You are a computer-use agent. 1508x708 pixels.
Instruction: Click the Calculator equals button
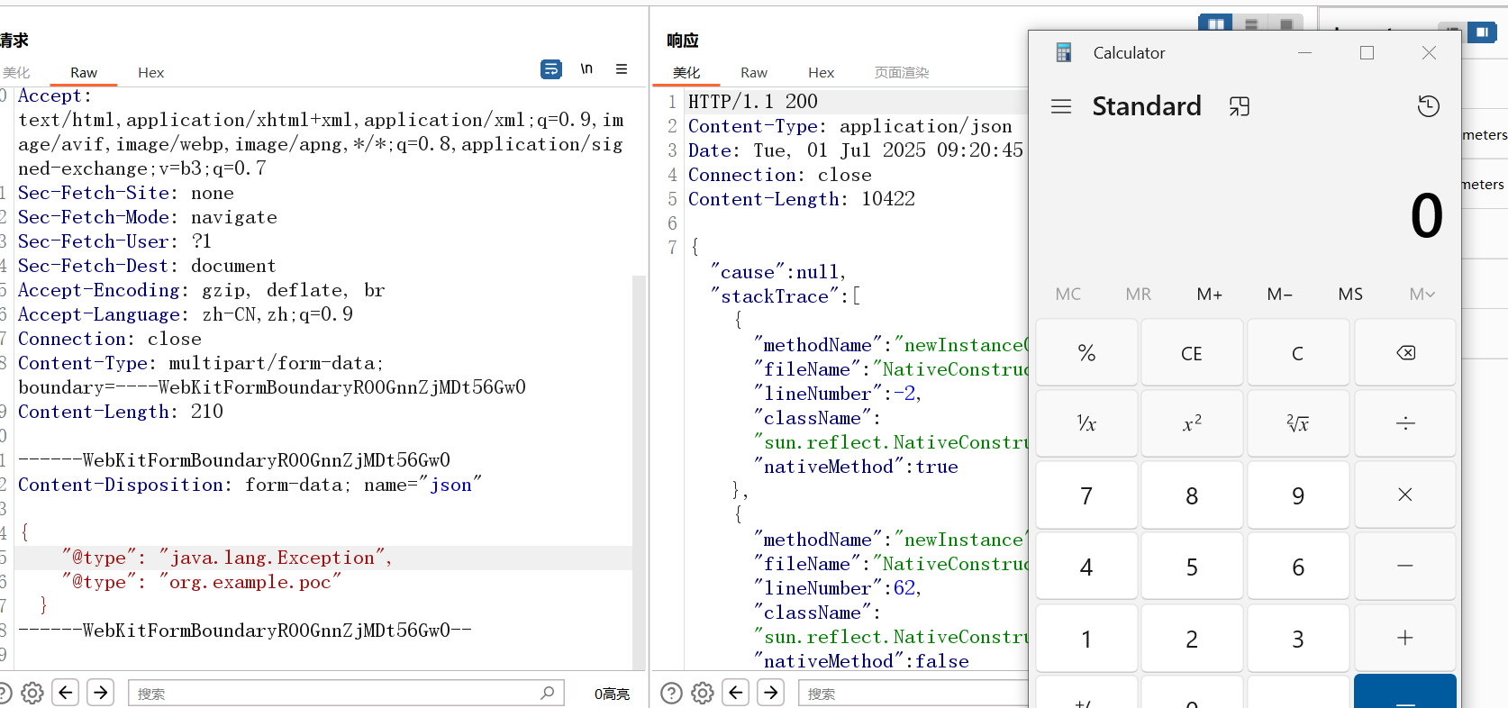coord(1405,692)
